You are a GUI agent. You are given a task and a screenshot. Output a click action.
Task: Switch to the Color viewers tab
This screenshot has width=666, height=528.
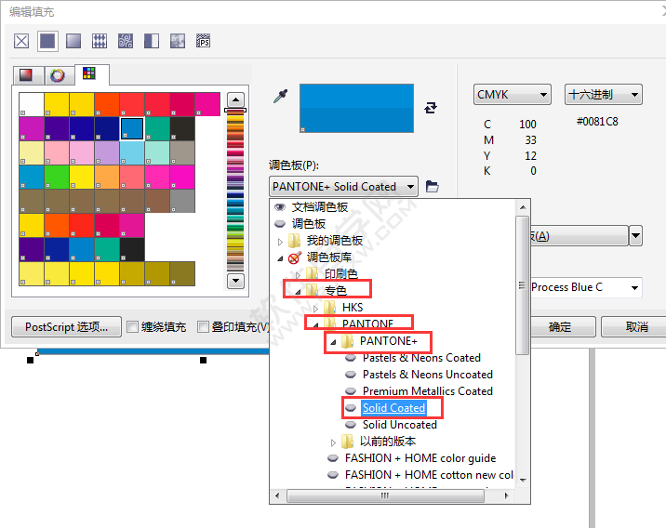click(x=29, y=75)
